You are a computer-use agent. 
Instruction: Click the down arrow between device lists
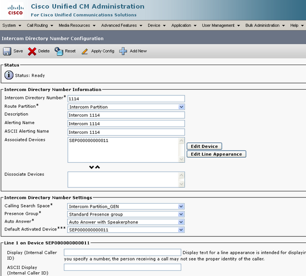pos(91,167)
